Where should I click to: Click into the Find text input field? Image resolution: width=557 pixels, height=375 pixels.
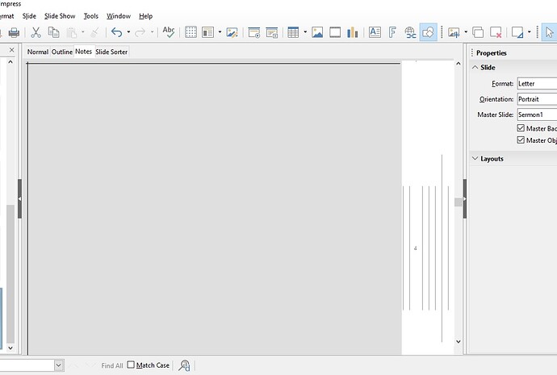(27, 365)
